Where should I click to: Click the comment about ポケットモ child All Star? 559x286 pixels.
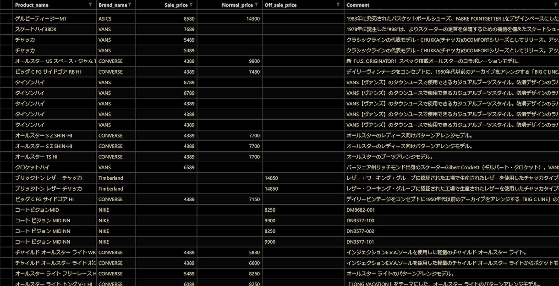[x=451, y=263]
